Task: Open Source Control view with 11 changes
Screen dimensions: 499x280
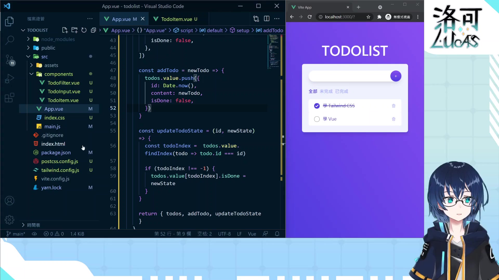Action: click(10, 59)
